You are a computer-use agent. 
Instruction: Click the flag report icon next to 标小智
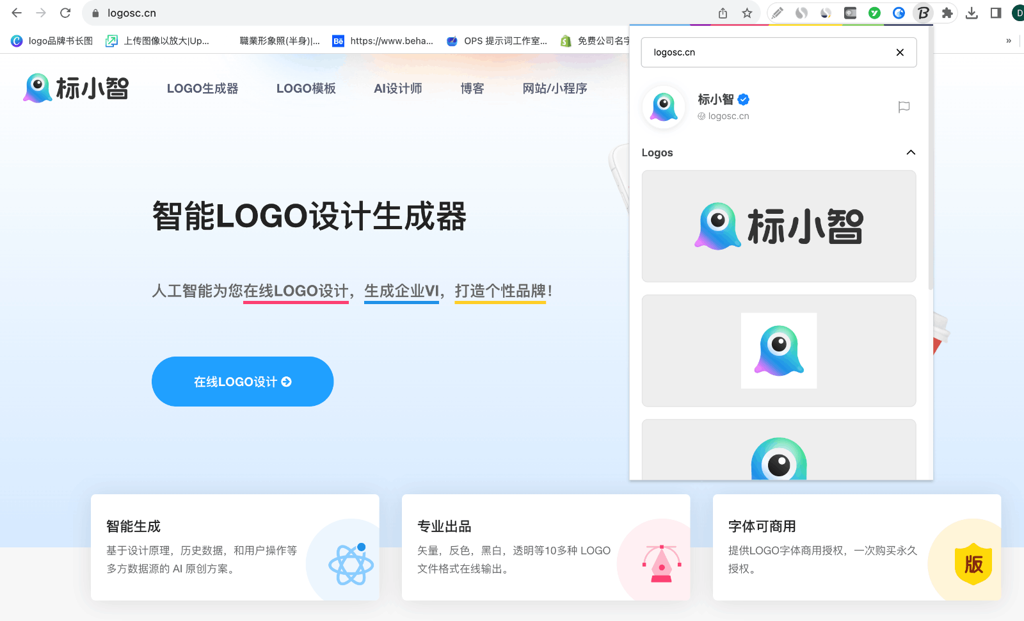coord(904,107)
